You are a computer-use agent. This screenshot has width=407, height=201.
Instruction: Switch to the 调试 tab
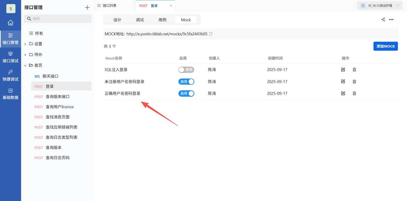140,19
